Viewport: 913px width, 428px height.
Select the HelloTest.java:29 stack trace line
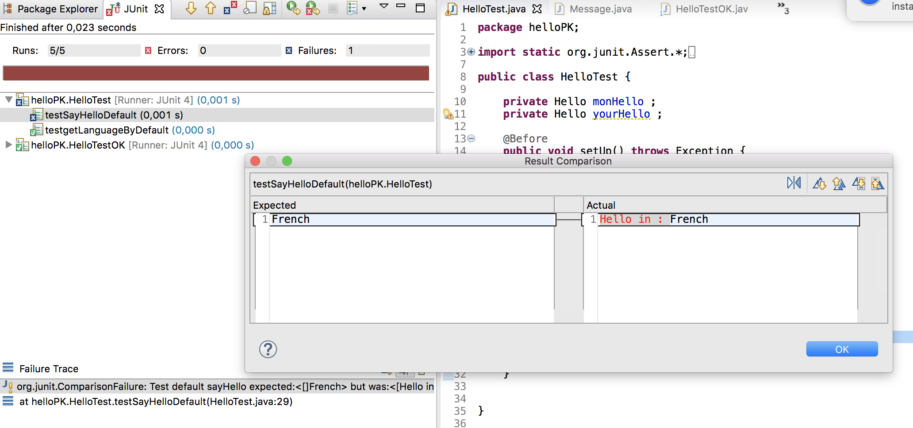(x=156, y=401)
